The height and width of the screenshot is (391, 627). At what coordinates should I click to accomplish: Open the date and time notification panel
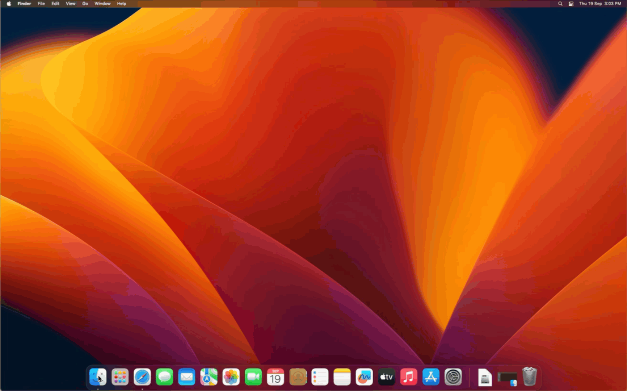pyautogui.click(x=600, y=4)
